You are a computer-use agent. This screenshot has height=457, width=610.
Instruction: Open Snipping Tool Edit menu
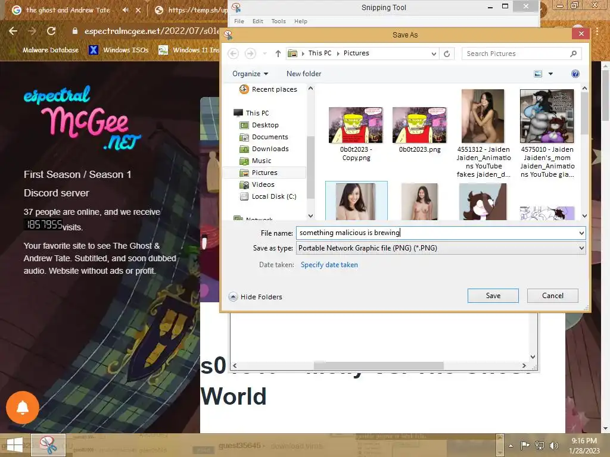257,21
